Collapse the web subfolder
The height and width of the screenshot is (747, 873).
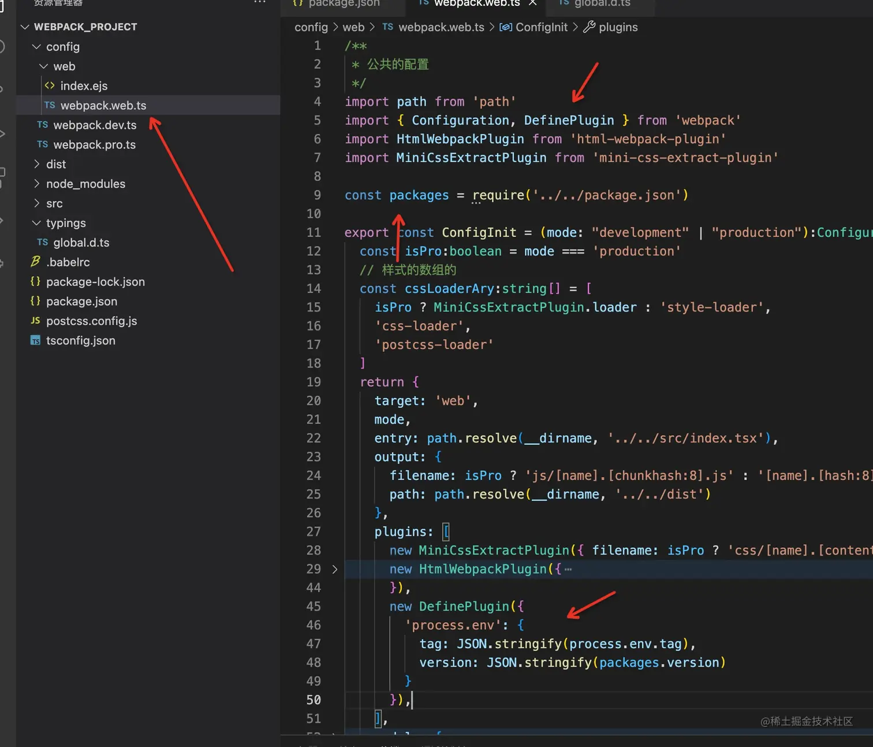[44, 66]
